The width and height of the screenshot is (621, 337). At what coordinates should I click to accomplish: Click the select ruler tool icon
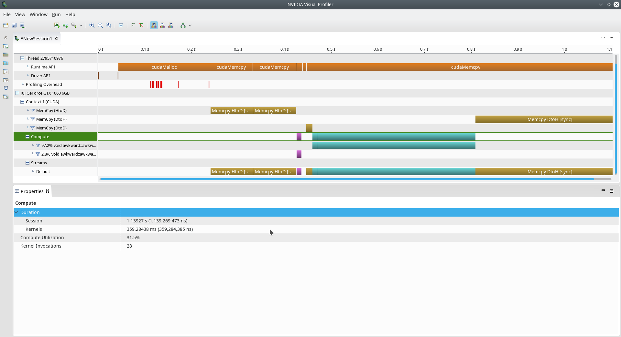tap(133, 25)
